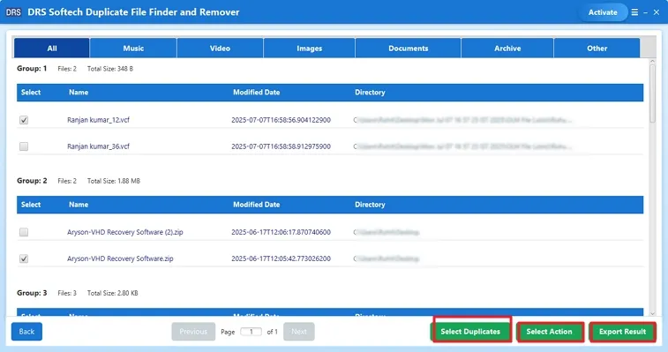Click the Group: 2 label

pos(32,181)
